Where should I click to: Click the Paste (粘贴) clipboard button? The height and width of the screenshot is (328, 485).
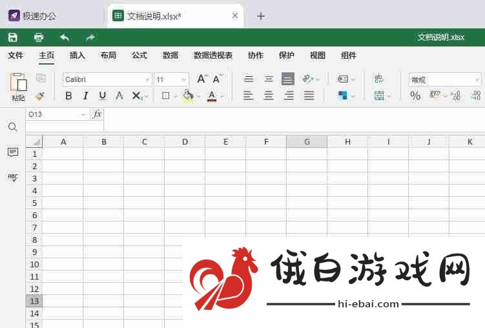coord(18,87)
